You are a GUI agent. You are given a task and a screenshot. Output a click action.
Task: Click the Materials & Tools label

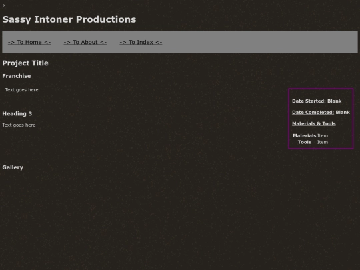(314, 123)
